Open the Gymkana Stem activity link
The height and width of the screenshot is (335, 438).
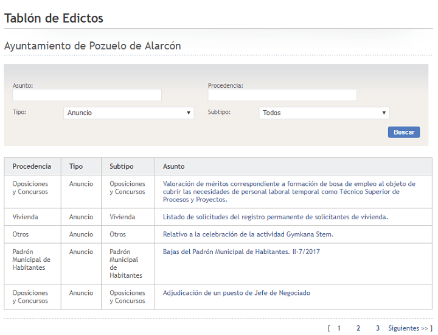click(248, 234)
